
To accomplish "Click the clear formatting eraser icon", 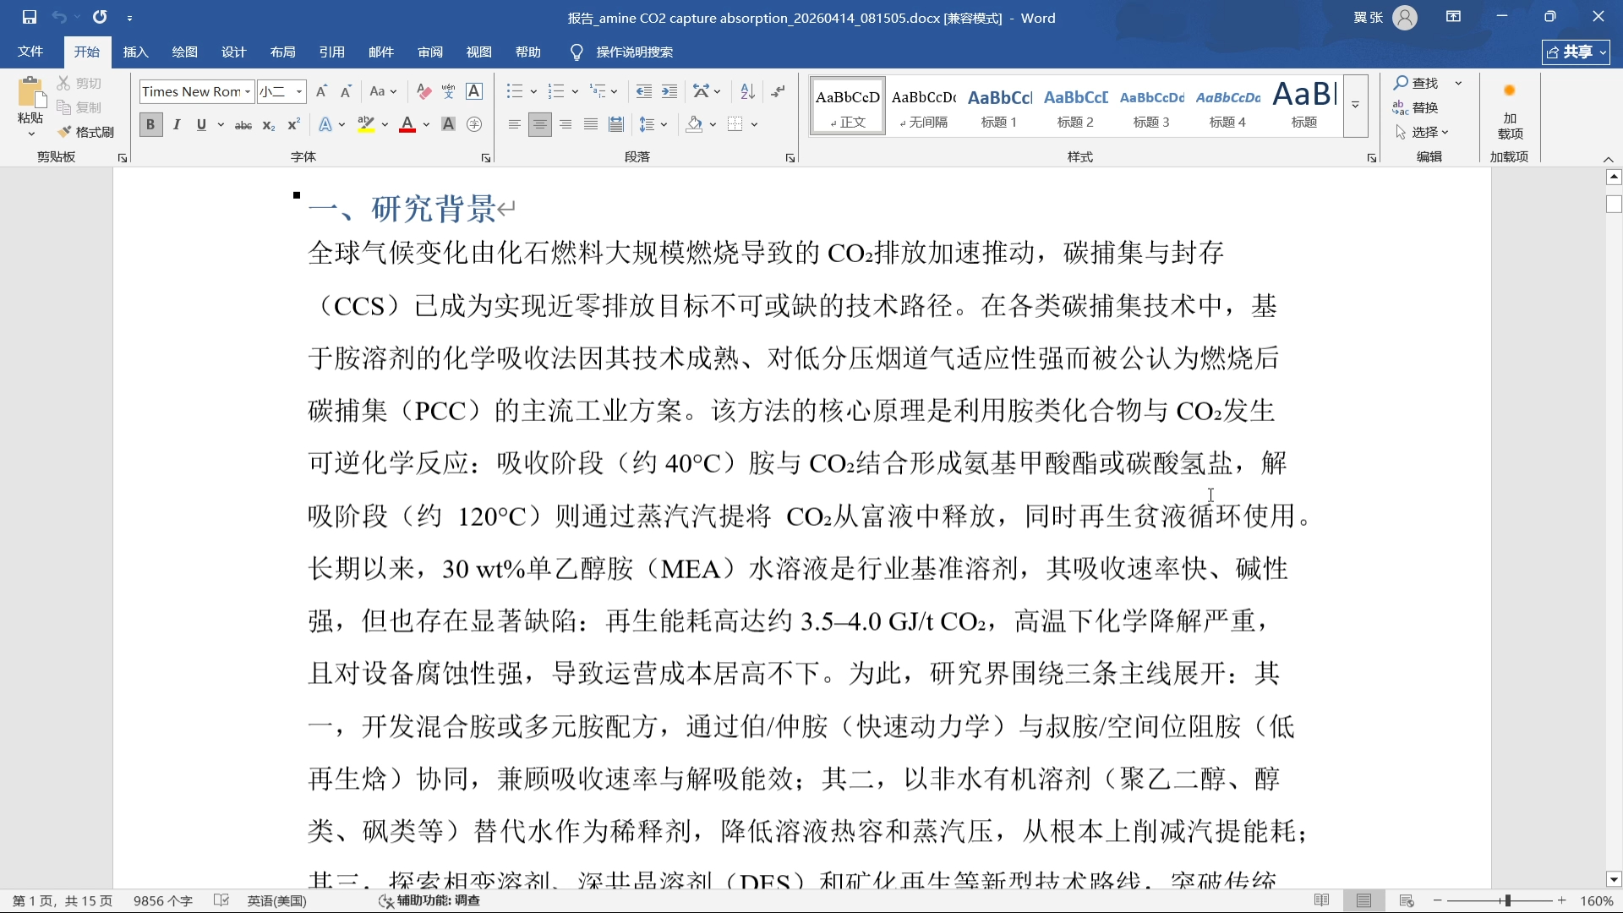I will click(424, 91).
